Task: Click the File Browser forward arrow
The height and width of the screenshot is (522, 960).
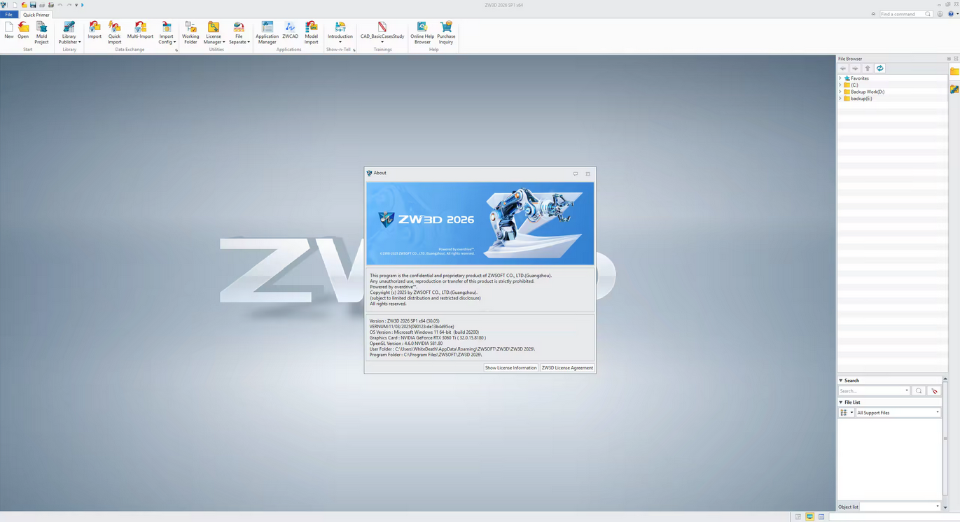Action: pyautogui.click(x=855, y=69)
